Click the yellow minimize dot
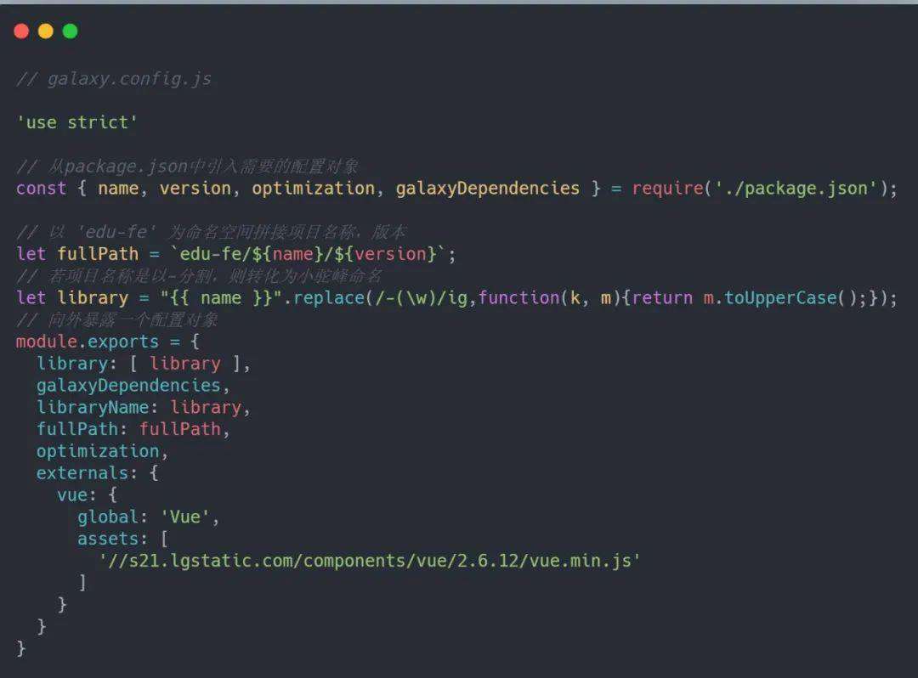The height and width of the screenshot is (678, 918). (46, 31)
